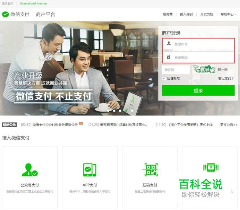Click the green 登录 button

pos(198,90)
